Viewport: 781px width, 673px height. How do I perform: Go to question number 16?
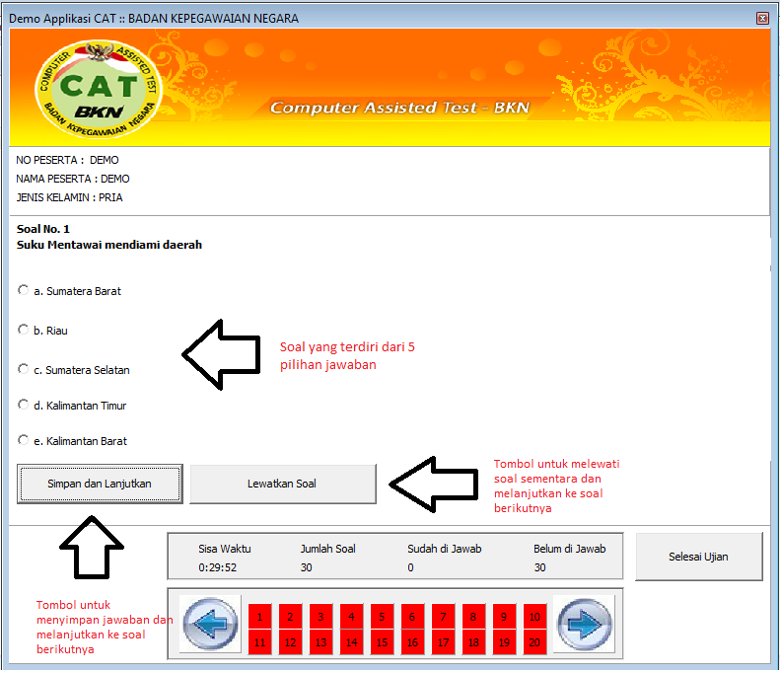coord(412,642)
